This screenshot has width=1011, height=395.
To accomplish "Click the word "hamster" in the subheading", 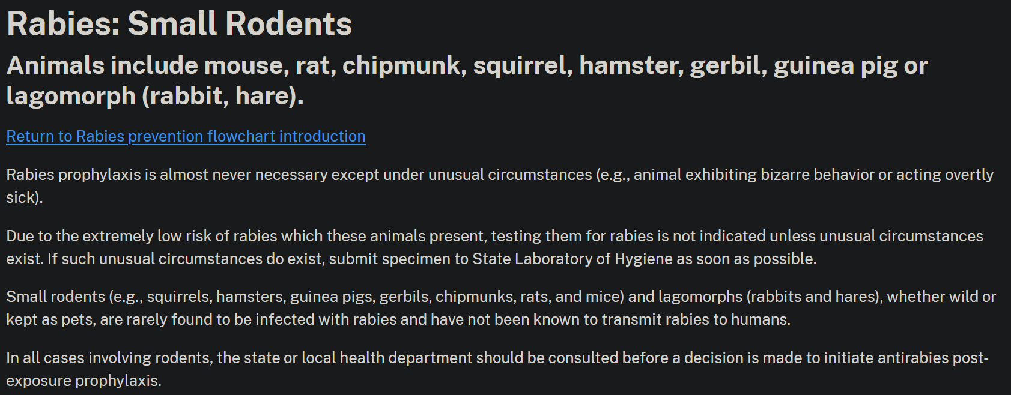I will [630, 65].
